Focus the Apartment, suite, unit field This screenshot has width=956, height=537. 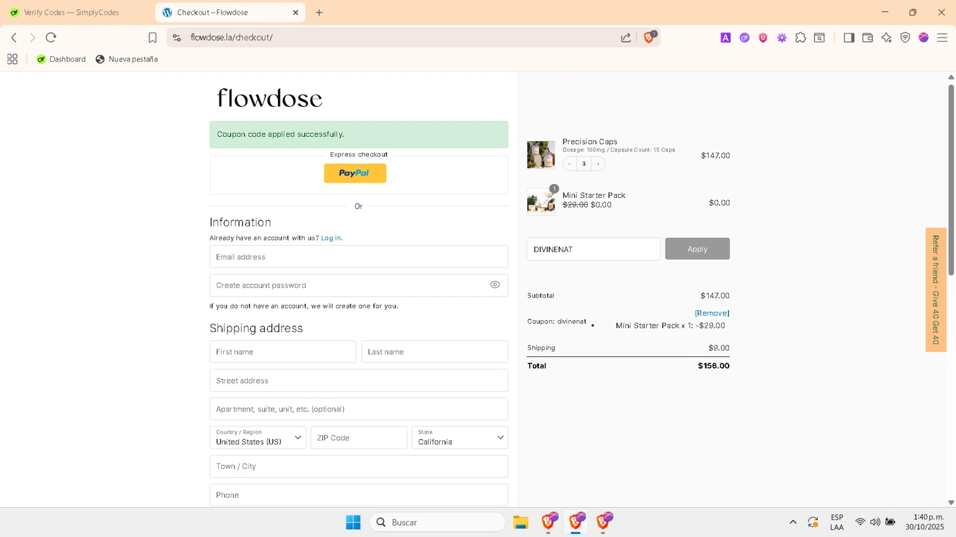(x=359, y=409)
